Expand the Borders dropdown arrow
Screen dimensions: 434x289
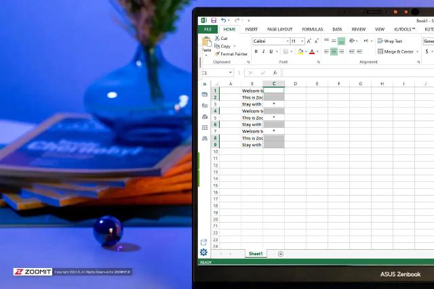291,51
